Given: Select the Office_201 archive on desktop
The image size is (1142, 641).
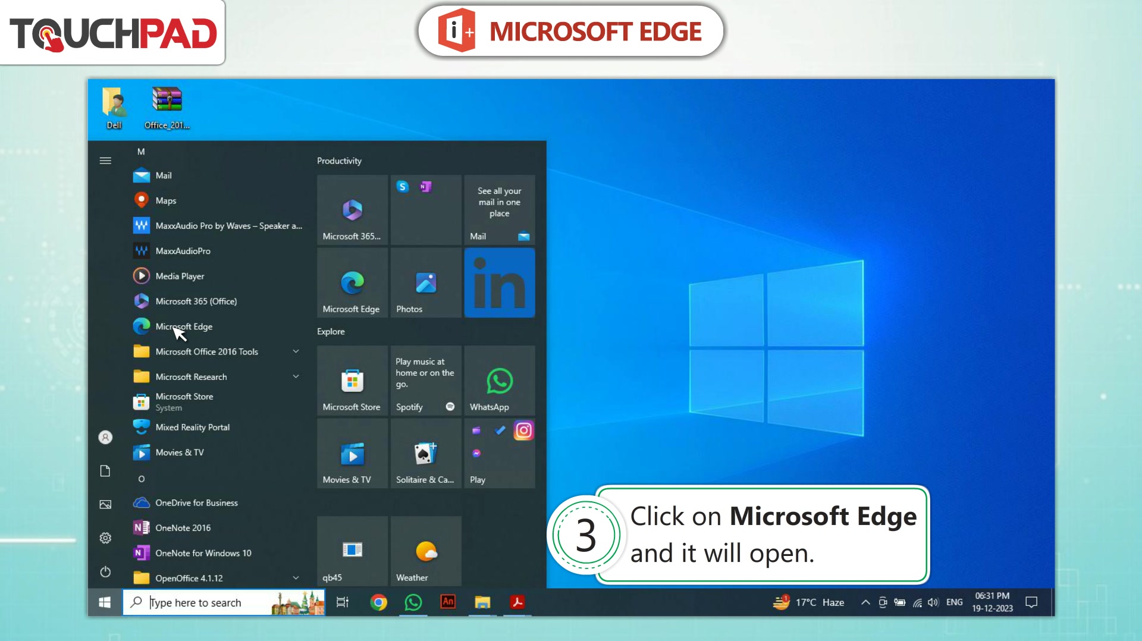Looking at the screenshot, I should (167, 108).
